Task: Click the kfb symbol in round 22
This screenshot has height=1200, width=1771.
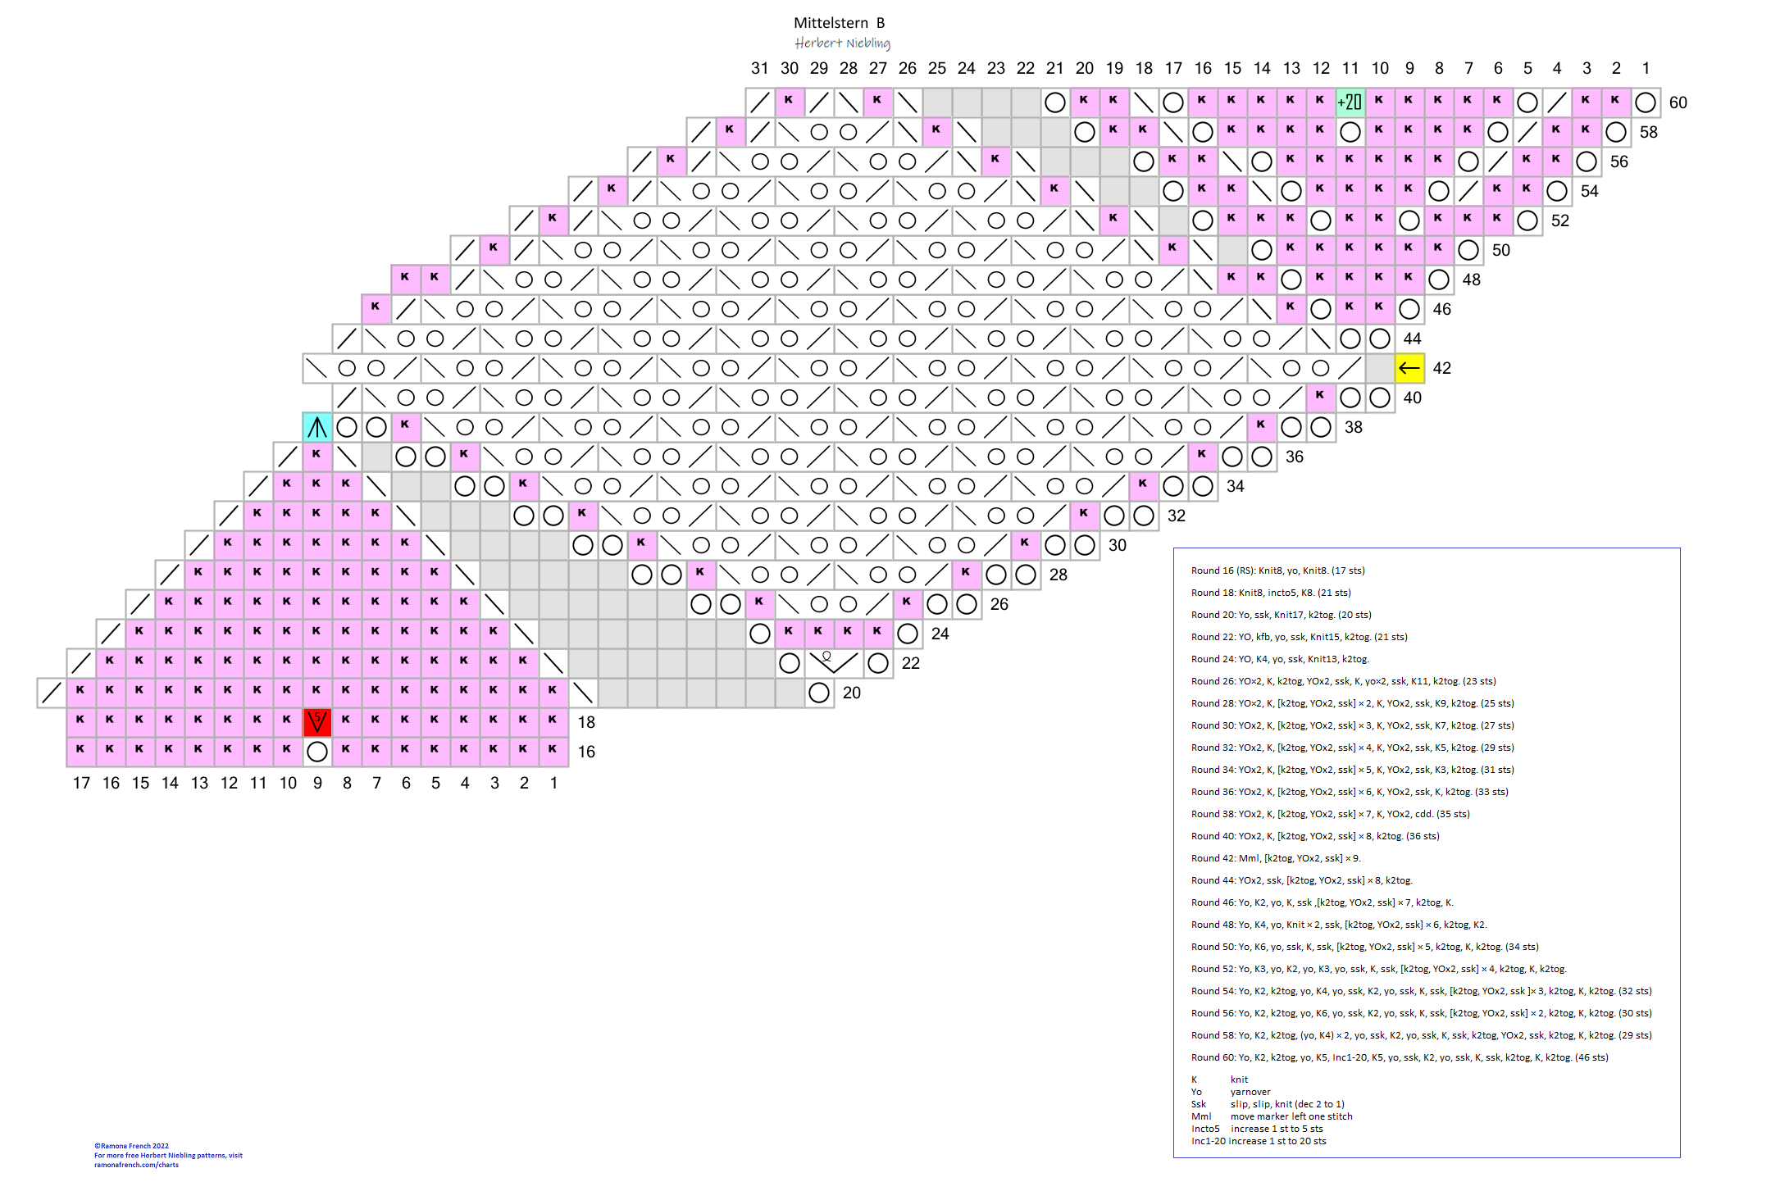Action: tap(833, 661)
